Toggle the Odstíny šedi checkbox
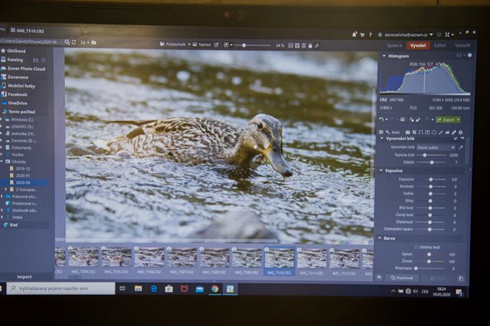The image size is (490, 326). (x=416, y=247)
